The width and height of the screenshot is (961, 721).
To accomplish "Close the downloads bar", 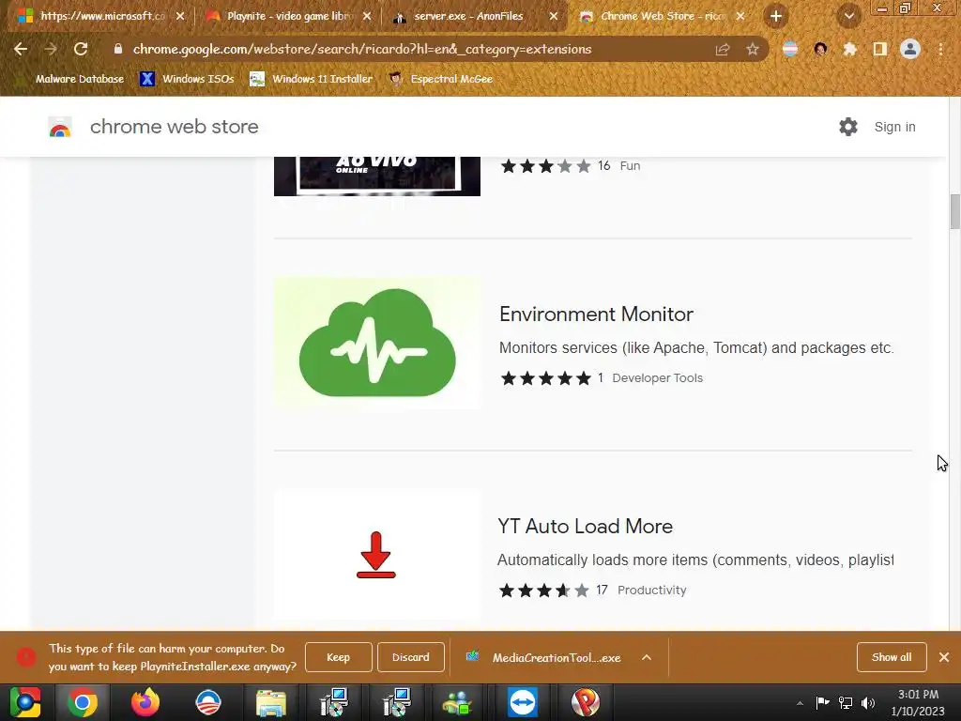I will point(944,657).
